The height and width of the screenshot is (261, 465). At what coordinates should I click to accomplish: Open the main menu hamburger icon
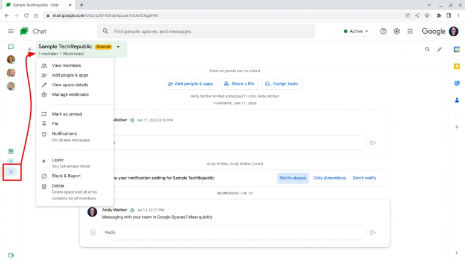pyautogui.click(x=11, y=31)
